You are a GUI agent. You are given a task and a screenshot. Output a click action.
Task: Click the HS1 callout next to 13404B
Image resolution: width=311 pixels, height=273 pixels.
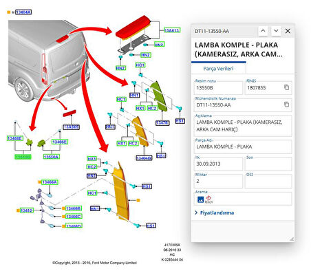pyautogui.click(x=161, y=155)
